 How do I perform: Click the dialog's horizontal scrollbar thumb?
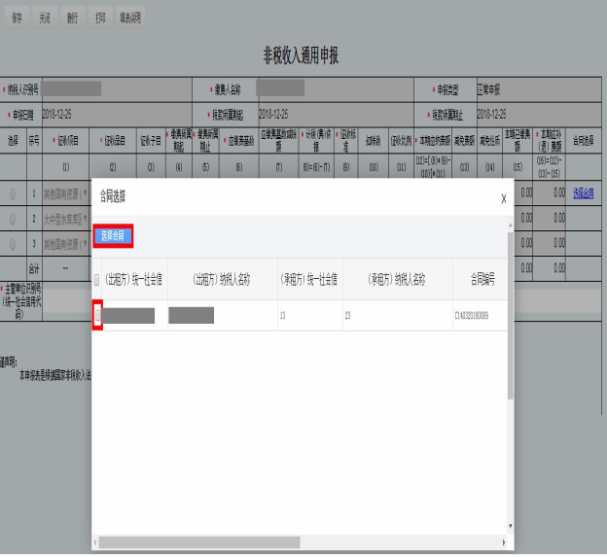click(199, 542)
